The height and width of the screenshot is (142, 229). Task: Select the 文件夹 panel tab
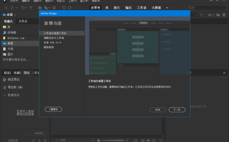(x=23, y=21)
